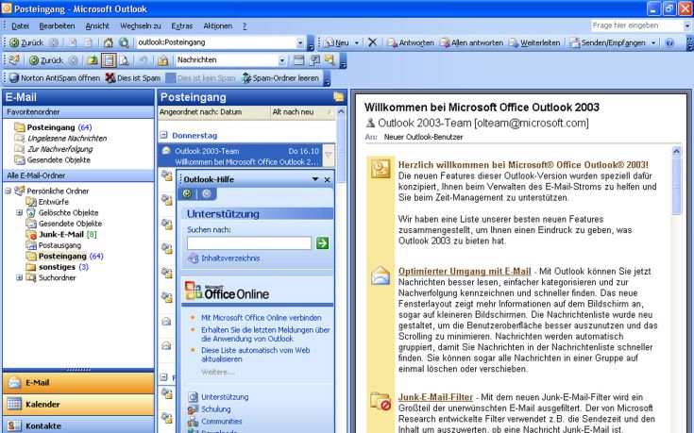The height and width of the screenshot is (433, 694).
Task: Click the forward arrow in Outlook-Hilfe pane
Action: coord(206,193)
